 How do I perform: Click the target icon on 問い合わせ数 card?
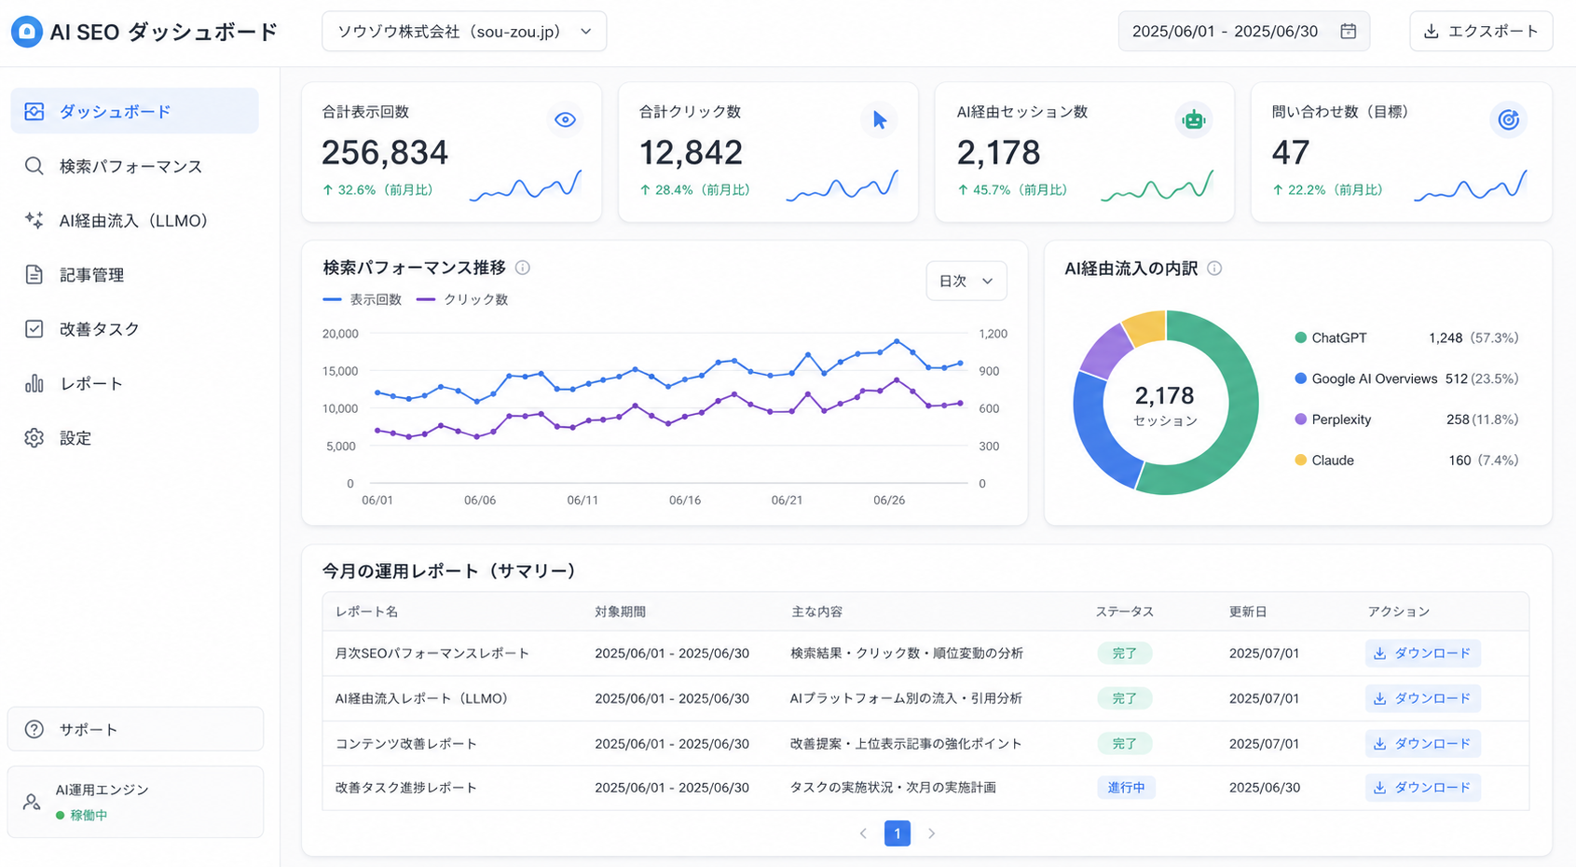[1508, 119]
